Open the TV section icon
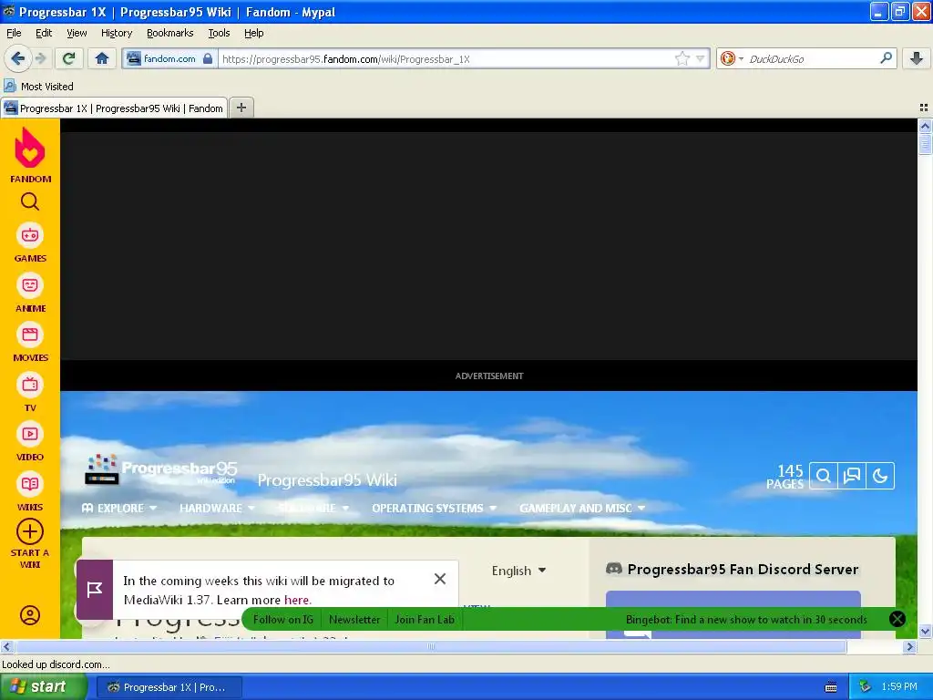933x700 pixels. [30, 385]
